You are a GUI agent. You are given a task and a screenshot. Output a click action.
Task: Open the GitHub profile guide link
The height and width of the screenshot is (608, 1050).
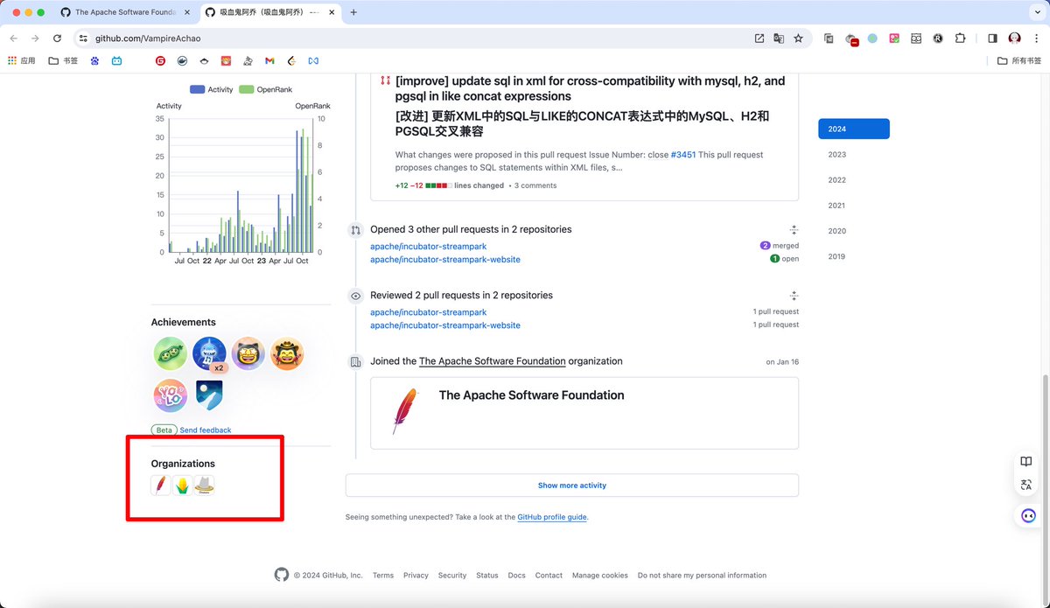(552, 517)
